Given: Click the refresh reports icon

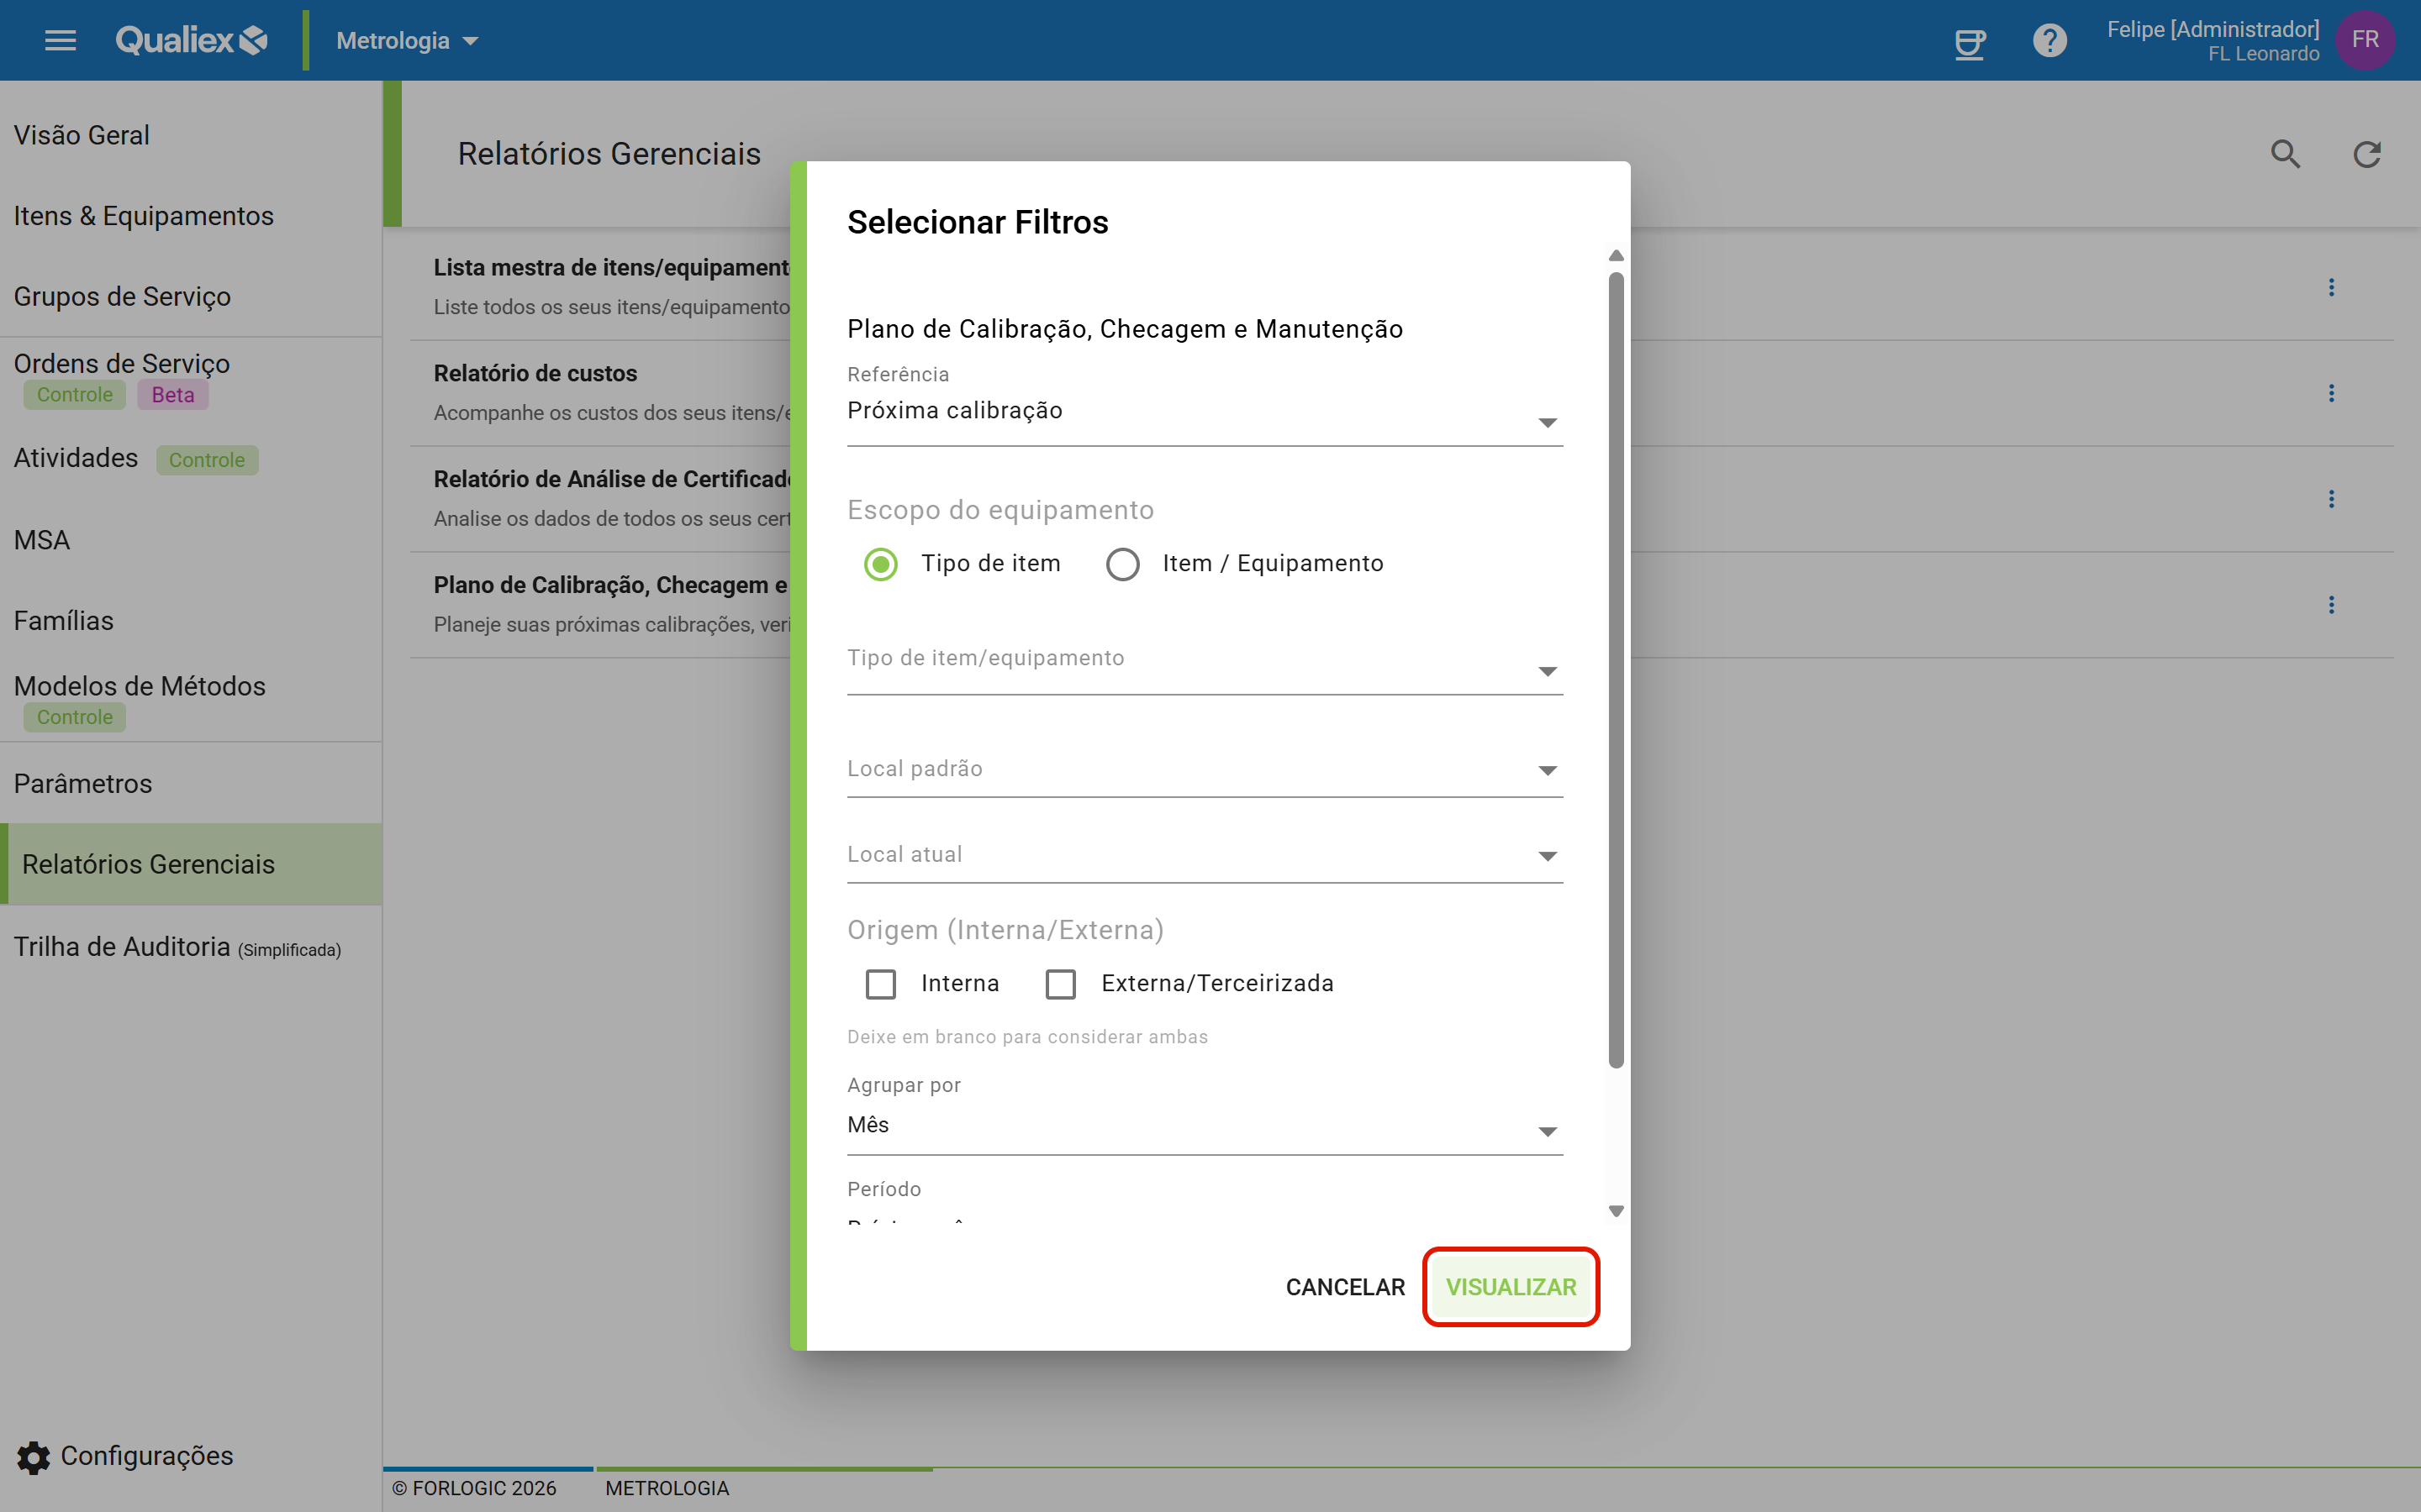Looking at the screenshot, I should point(2367,154).
